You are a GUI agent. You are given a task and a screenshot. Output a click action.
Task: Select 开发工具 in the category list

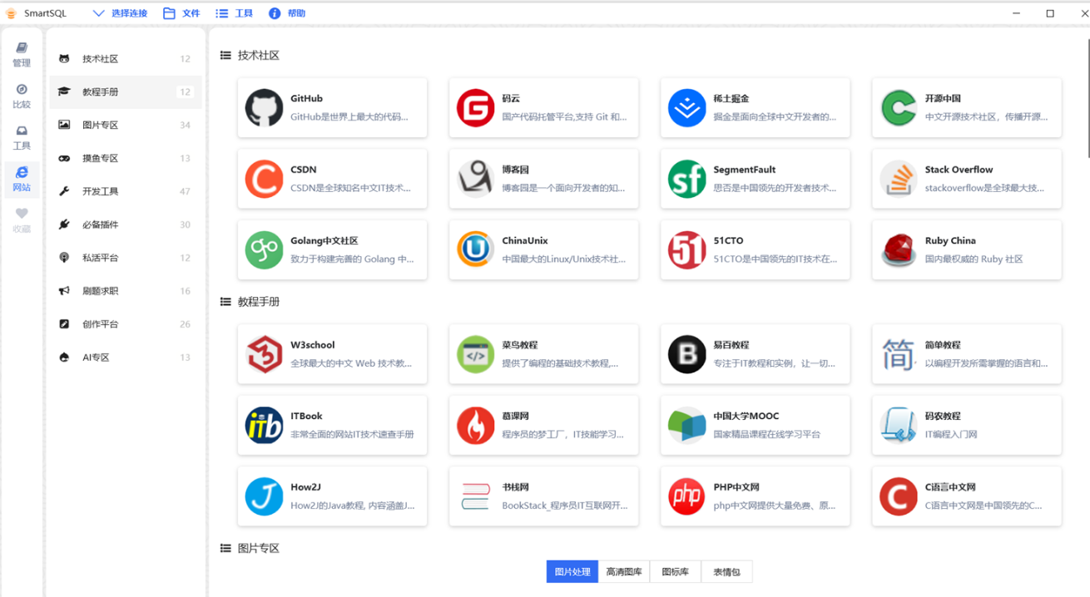[125, 191]
